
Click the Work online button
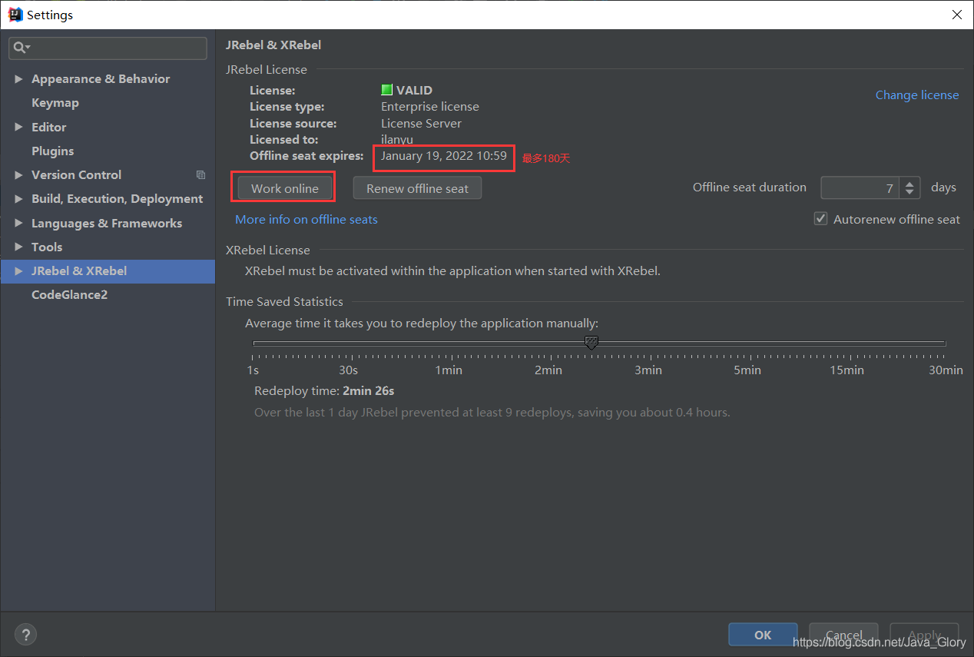click(x=285, y=188)
